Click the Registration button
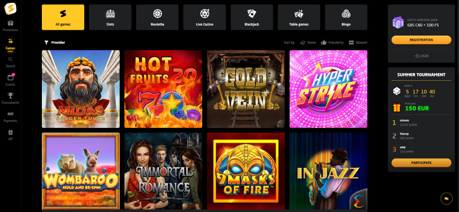The height and width of the screenshot is (212, 459). [421, 40]
